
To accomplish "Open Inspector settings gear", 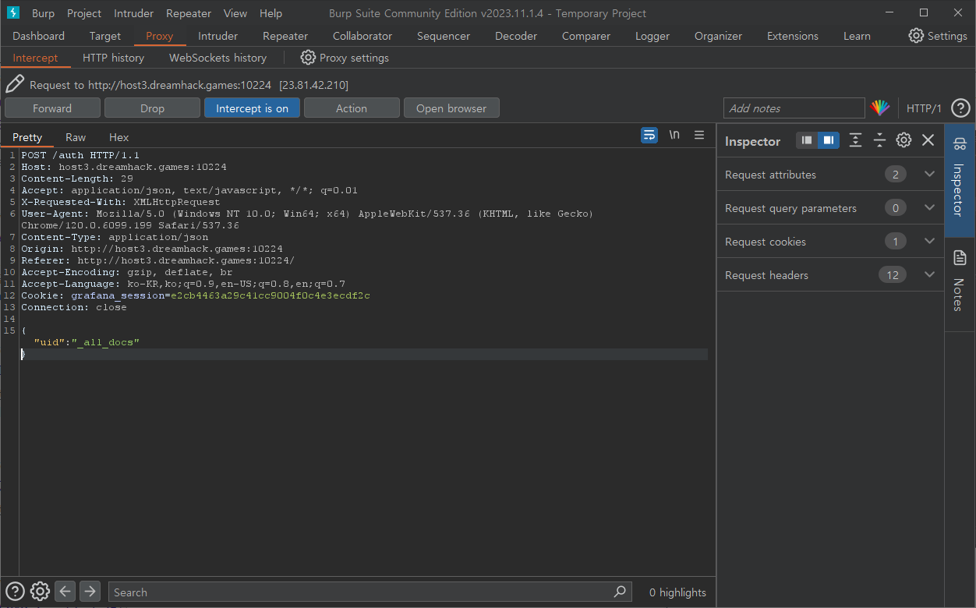I will tap(904, 140).
